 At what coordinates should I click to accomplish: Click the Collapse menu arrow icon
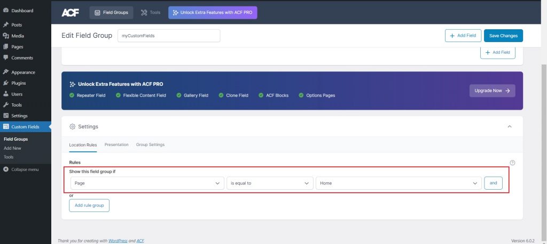pyautogui.click(x=6, y=169)
